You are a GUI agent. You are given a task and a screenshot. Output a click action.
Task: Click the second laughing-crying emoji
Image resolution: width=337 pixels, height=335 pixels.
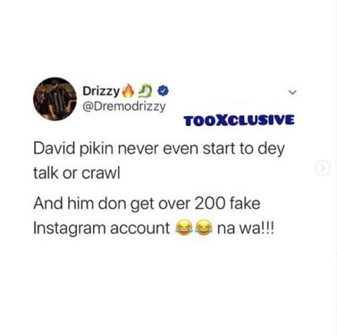pyautogui.click(x=204, y=229)
